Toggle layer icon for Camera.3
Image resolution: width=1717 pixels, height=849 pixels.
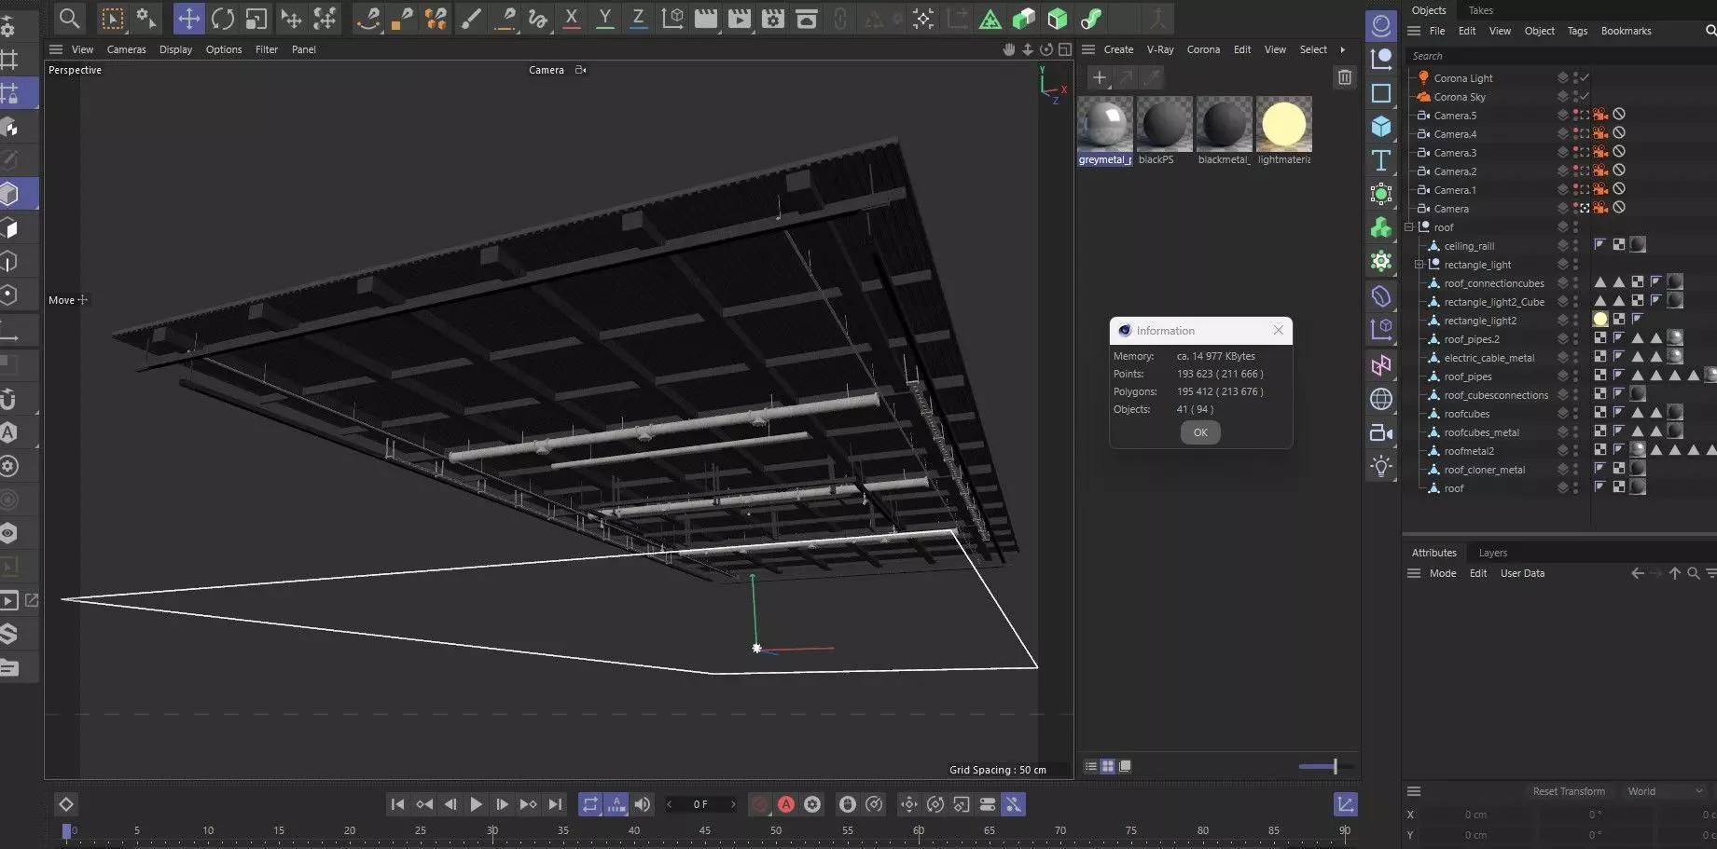coord(1562,152)
